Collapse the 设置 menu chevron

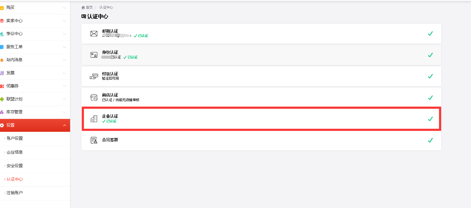coord(64,125)
